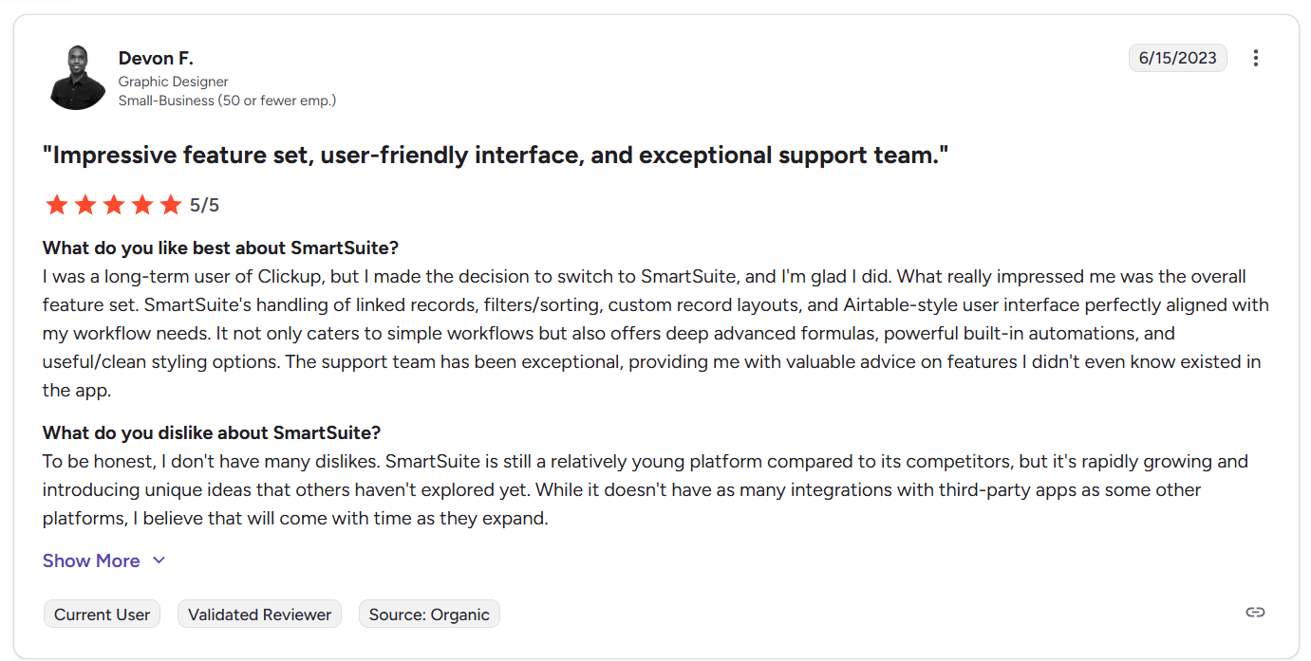Screen dimensions: 1311x661
Task: Click the fourth red rating star
Action: 142,205
